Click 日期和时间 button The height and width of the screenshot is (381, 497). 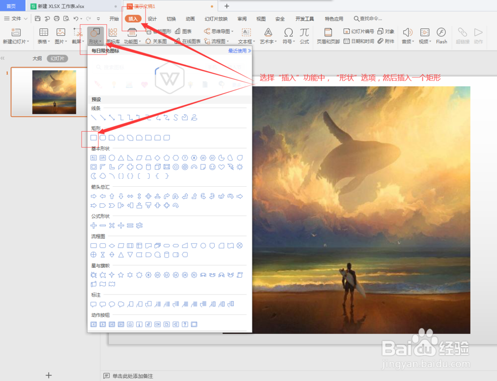(x=359, y=41)
